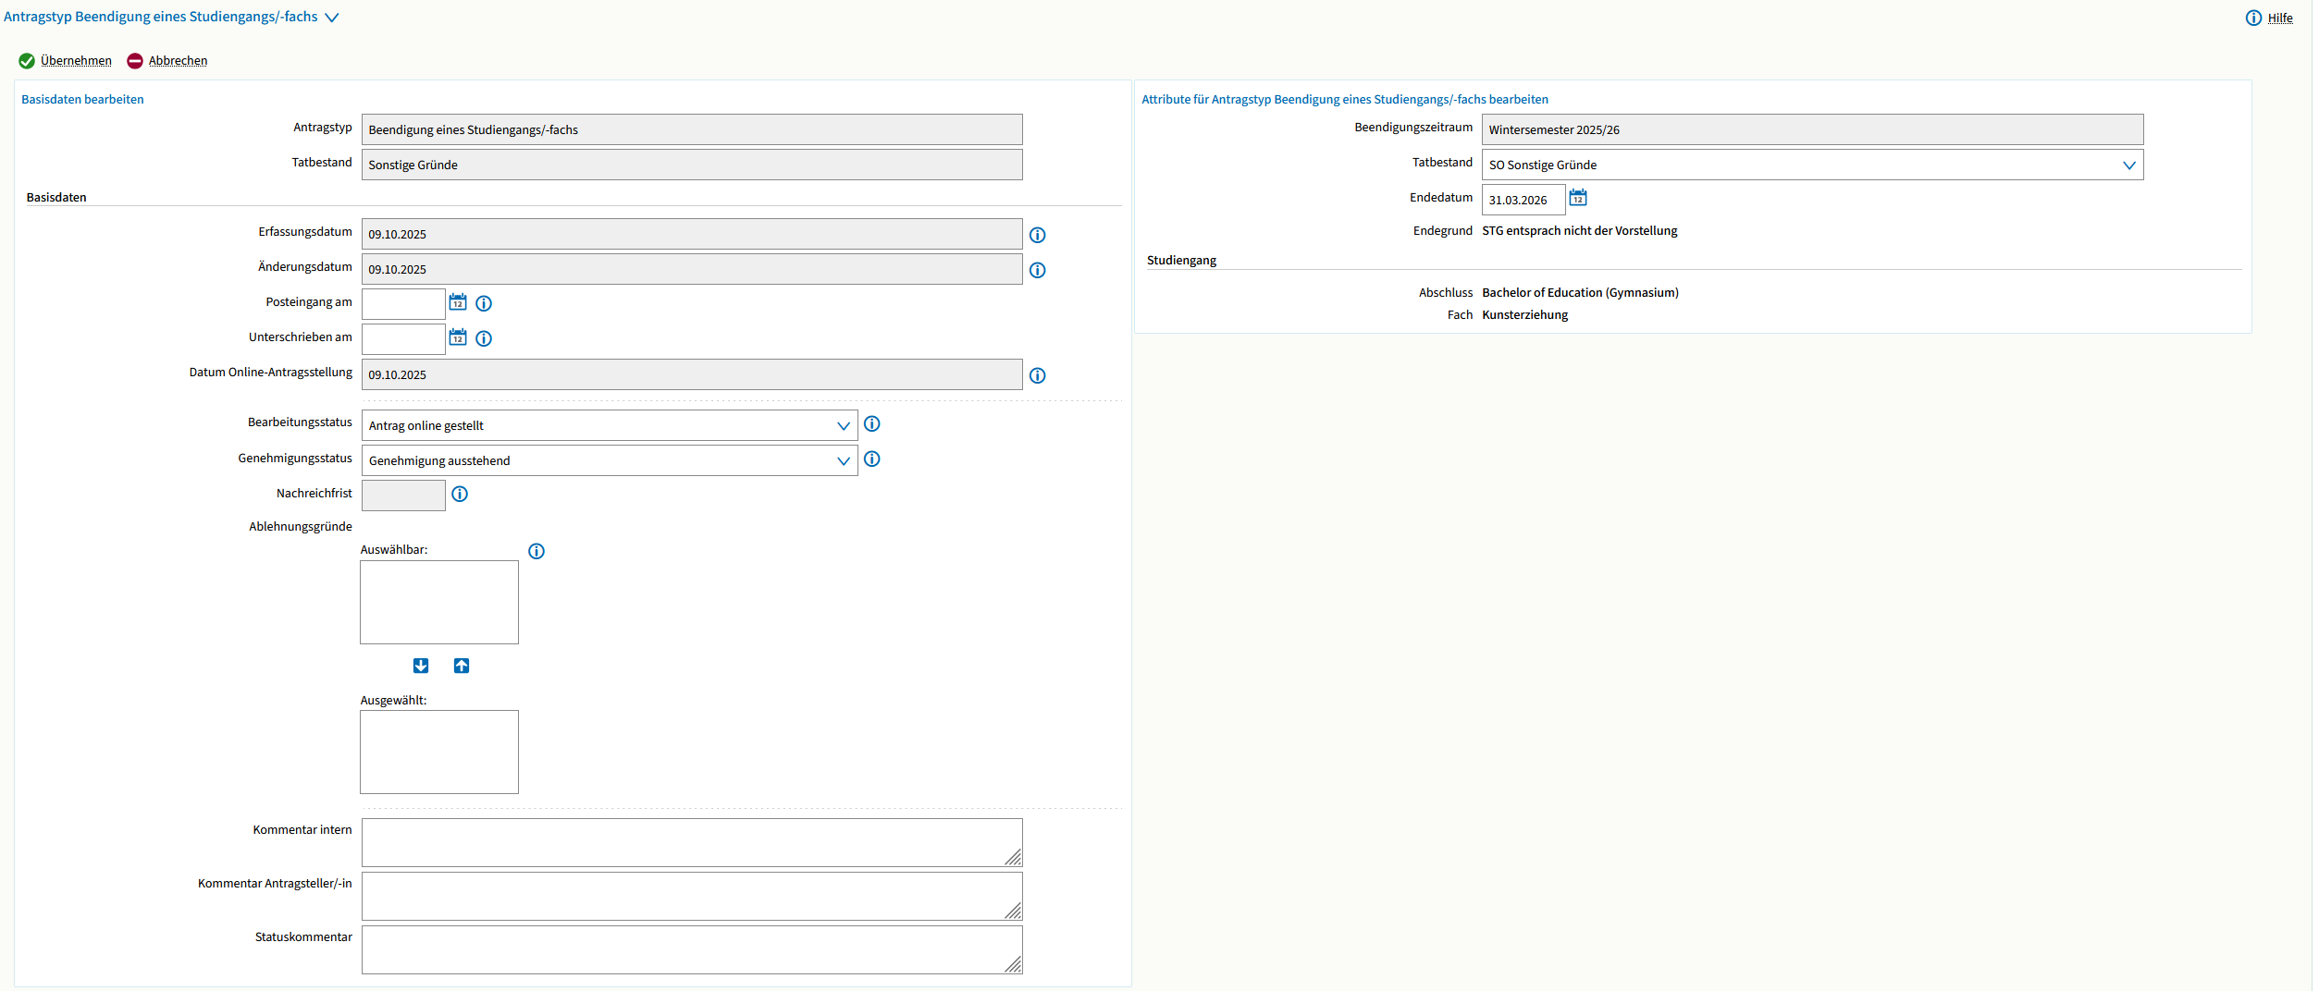Screen dimensions: 2319x991
Task: Open calendar picker for Posteingang am
Action: pyautogui.click(x=458, y=302)
